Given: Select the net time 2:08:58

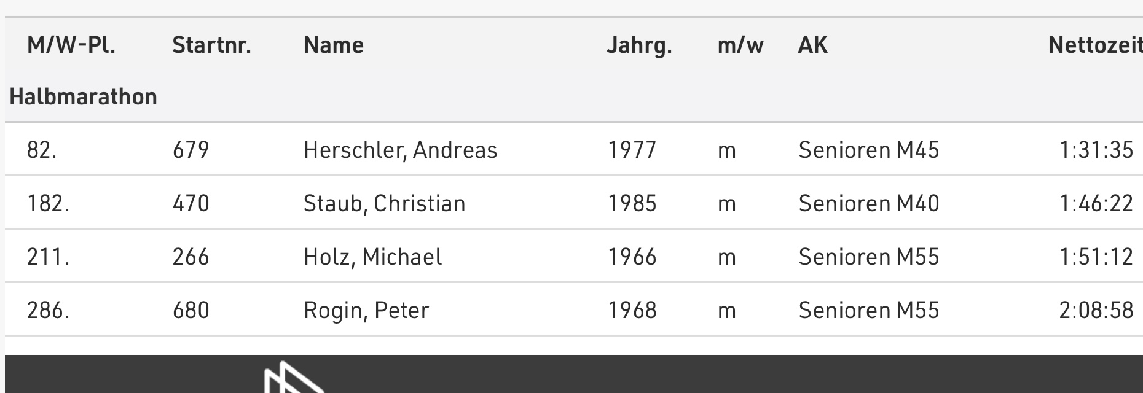Looking at the screenshot, I should 1096,311.
